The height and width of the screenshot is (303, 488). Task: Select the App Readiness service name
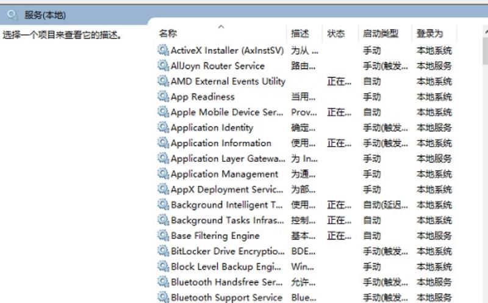tap(203, 97)
